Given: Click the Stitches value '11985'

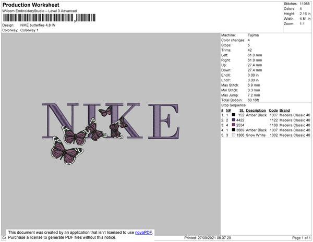Looking at the screenshot, I should pyautogui.click(x=305, y=4).
